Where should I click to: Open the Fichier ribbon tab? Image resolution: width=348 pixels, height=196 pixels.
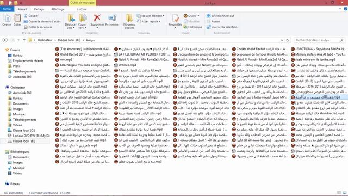7,9
